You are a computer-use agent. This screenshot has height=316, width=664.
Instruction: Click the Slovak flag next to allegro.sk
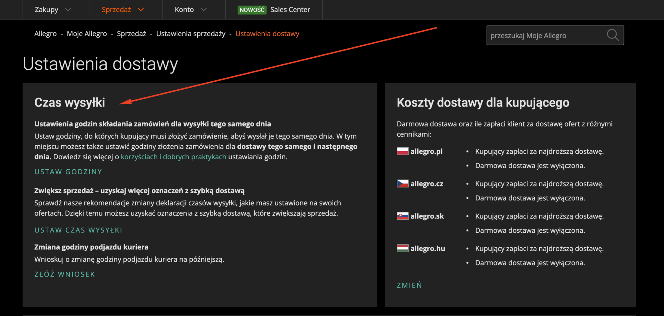click(402, 216)
